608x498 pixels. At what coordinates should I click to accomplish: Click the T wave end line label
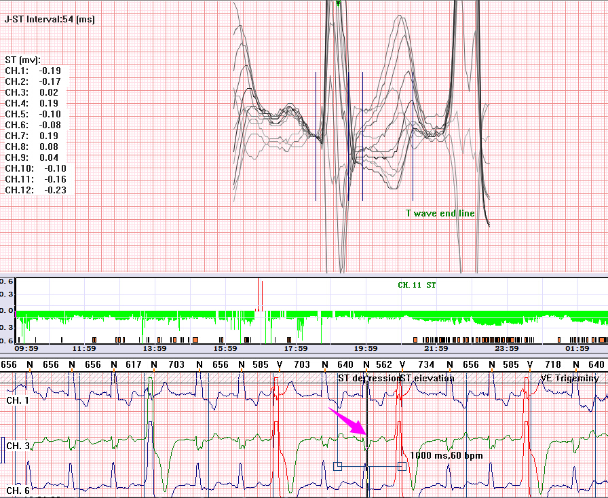[440, 213]
